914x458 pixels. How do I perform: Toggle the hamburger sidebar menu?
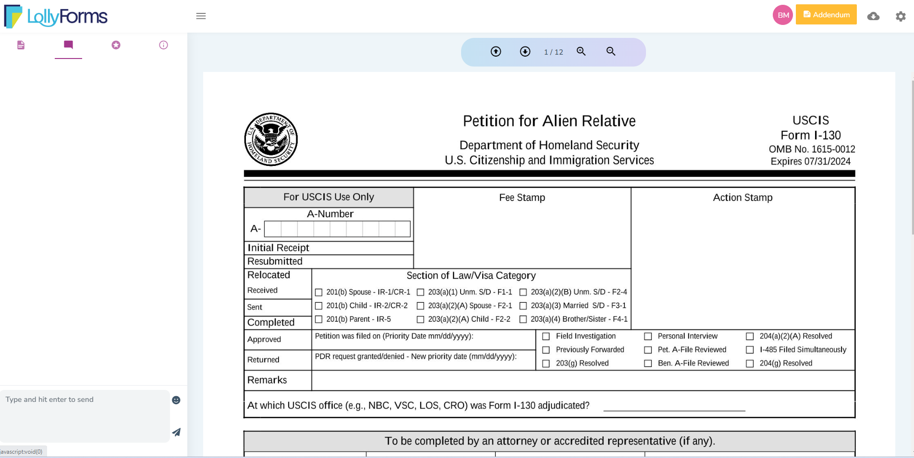tap(201, 16)
